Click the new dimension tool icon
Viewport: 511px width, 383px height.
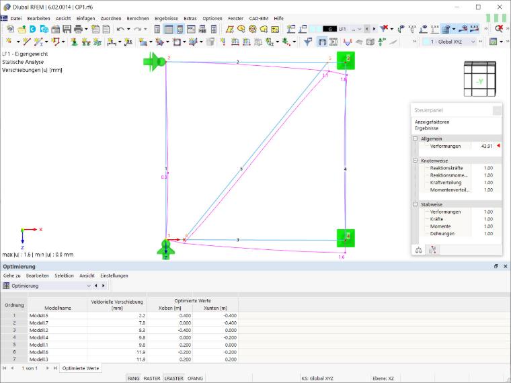(112, 42)
